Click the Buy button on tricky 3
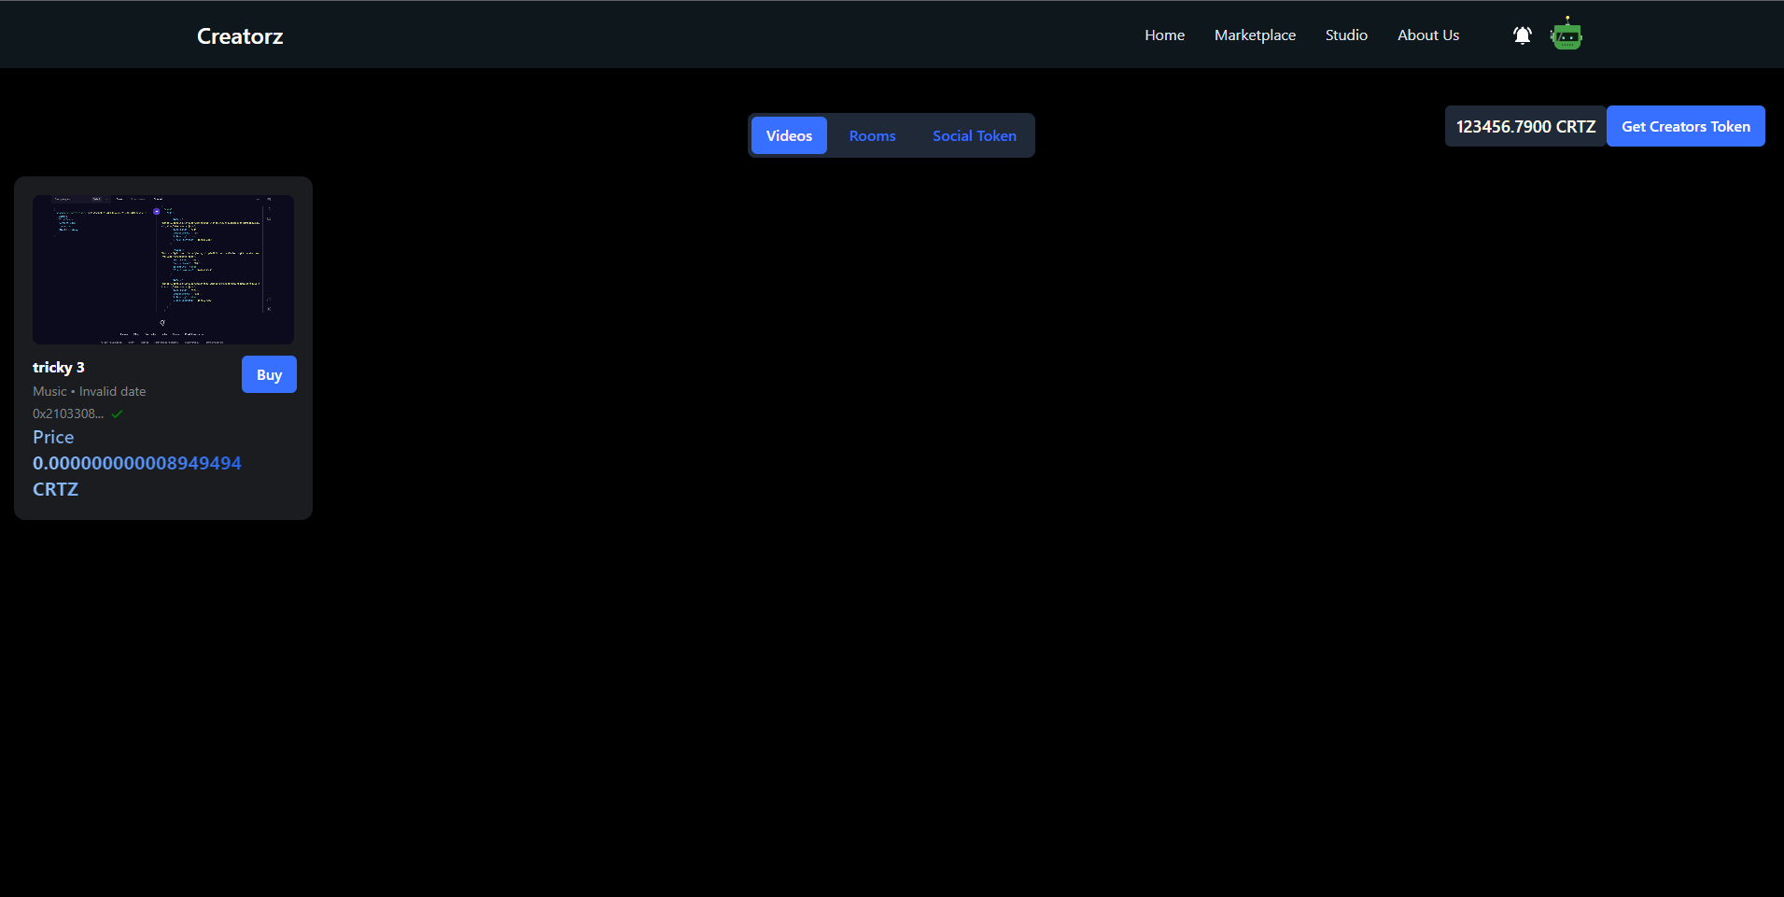 point(269,374)
